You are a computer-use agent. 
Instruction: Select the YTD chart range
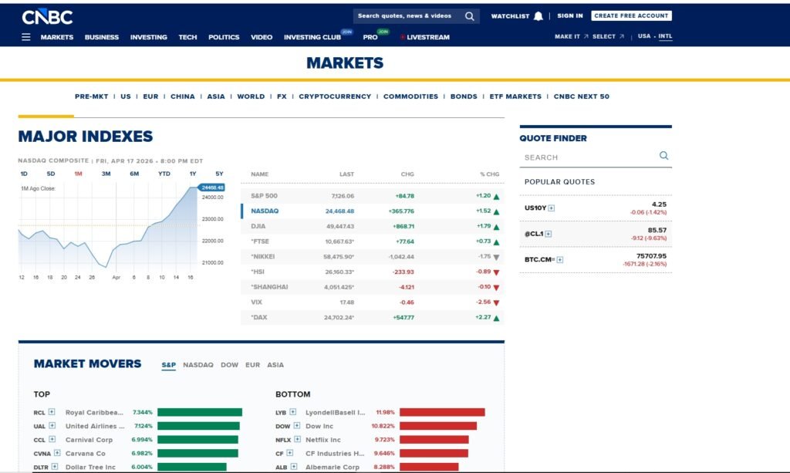pyautogui.click(x=164, y=174)
